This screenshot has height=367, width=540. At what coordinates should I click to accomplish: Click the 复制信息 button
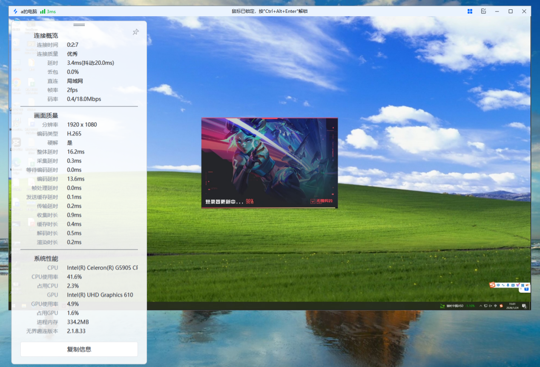pos(79,349)
